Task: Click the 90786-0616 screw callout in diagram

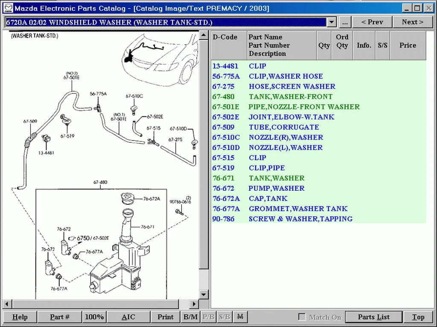Action: [x=181, y=201]
